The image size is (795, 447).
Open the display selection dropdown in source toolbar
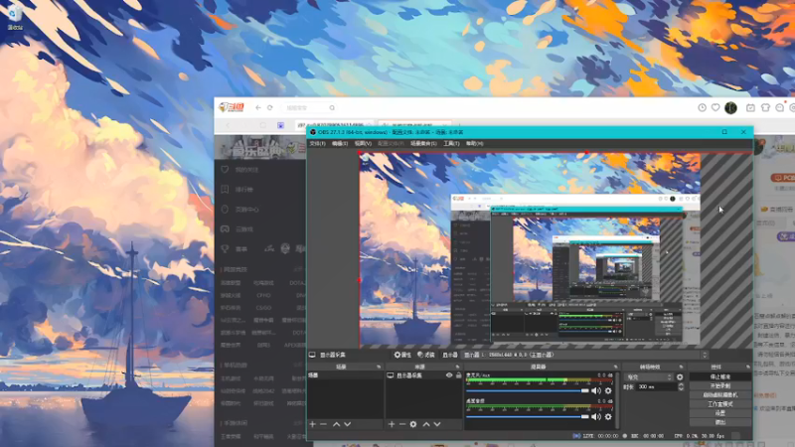click(585, 355)
